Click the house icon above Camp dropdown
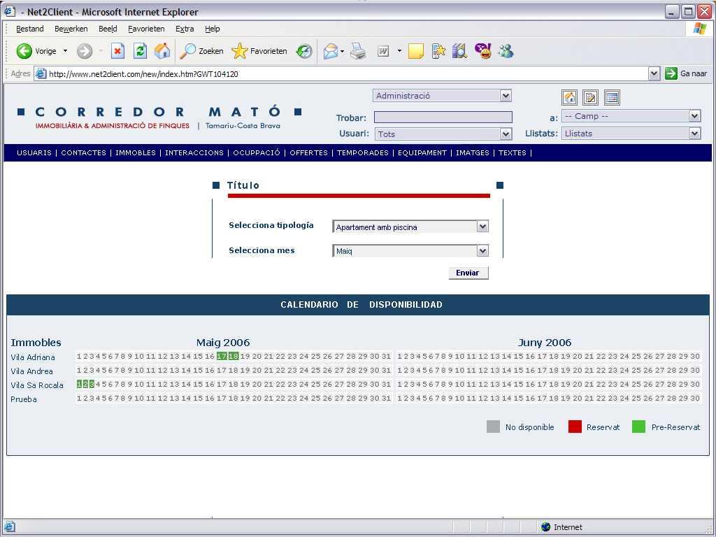Screen dimensions: 716x537 pos(569,97)
